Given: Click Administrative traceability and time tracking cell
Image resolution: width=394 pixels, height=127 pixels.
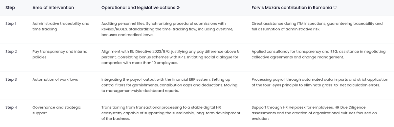Looking at the screenshot, I should 62,29.
